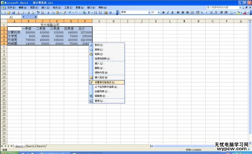This screenshot has height=154, width=252.
Task: Open the 格式 (Format) menu
Action: pyautogui.click(x=57, y=8)
